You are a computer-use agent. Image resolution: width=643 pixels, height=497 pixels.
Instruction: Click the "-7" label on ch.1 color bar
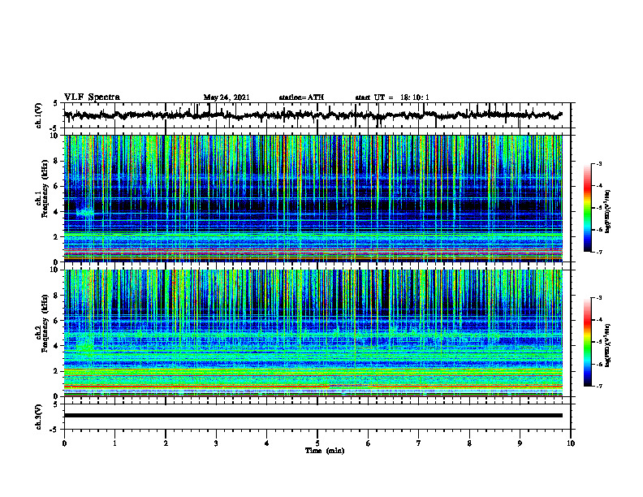coord(599,252)
